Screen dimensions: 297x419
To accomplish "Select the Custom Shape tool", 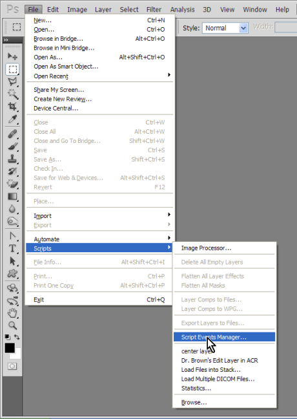I will [12, 274].
